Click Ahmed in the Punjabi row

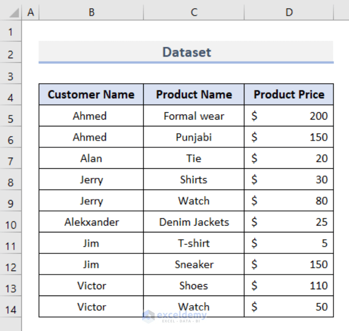click(x=91, y=137)
